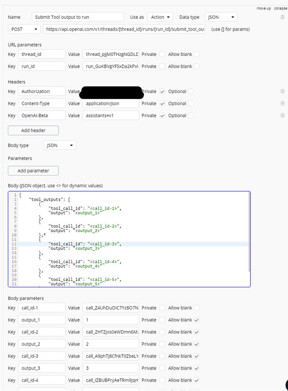Delete the Content-Type header row

click(283, 103)
